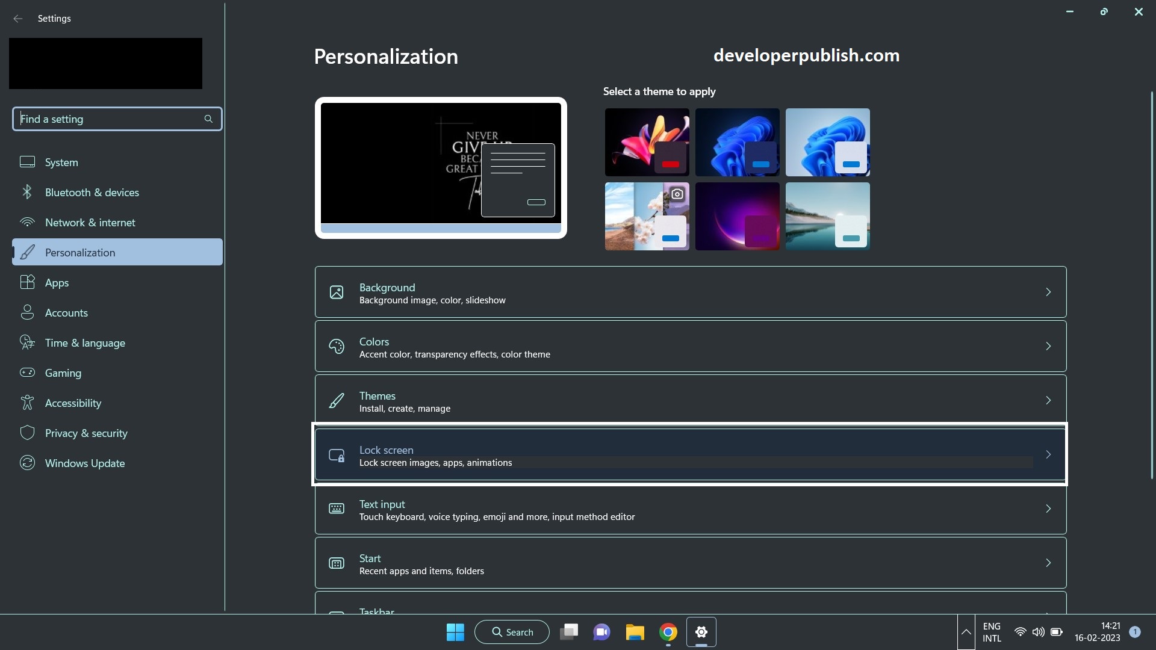Click the Themes paintbrush icon
Viewport: 1156px width, 650px height.
click(x=337, y=401)
